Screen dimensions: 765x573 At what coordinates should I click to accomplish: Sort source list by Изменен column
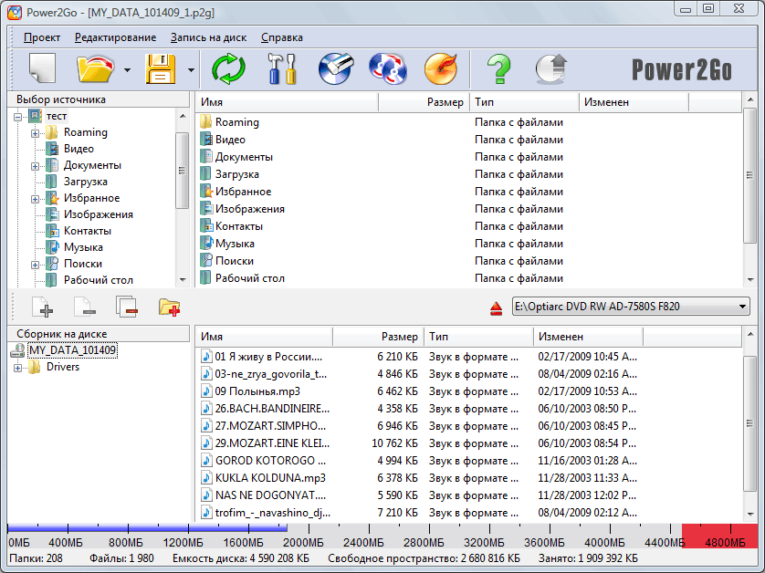[x=634, y=102]
